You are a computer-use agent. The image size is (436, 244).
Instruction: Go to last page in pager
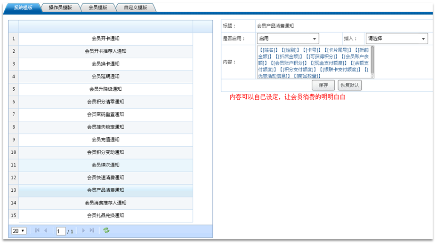92,230
